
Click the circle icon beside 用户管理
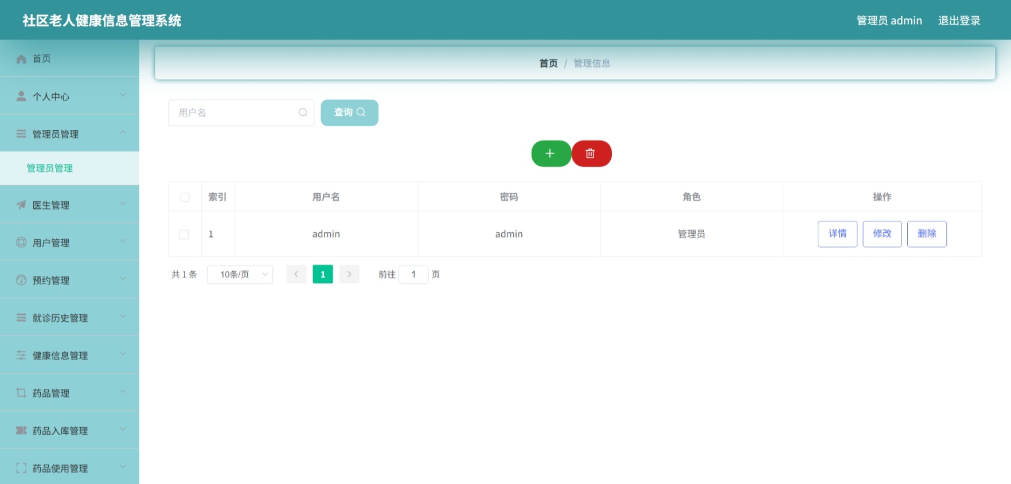tap(21, 243)
